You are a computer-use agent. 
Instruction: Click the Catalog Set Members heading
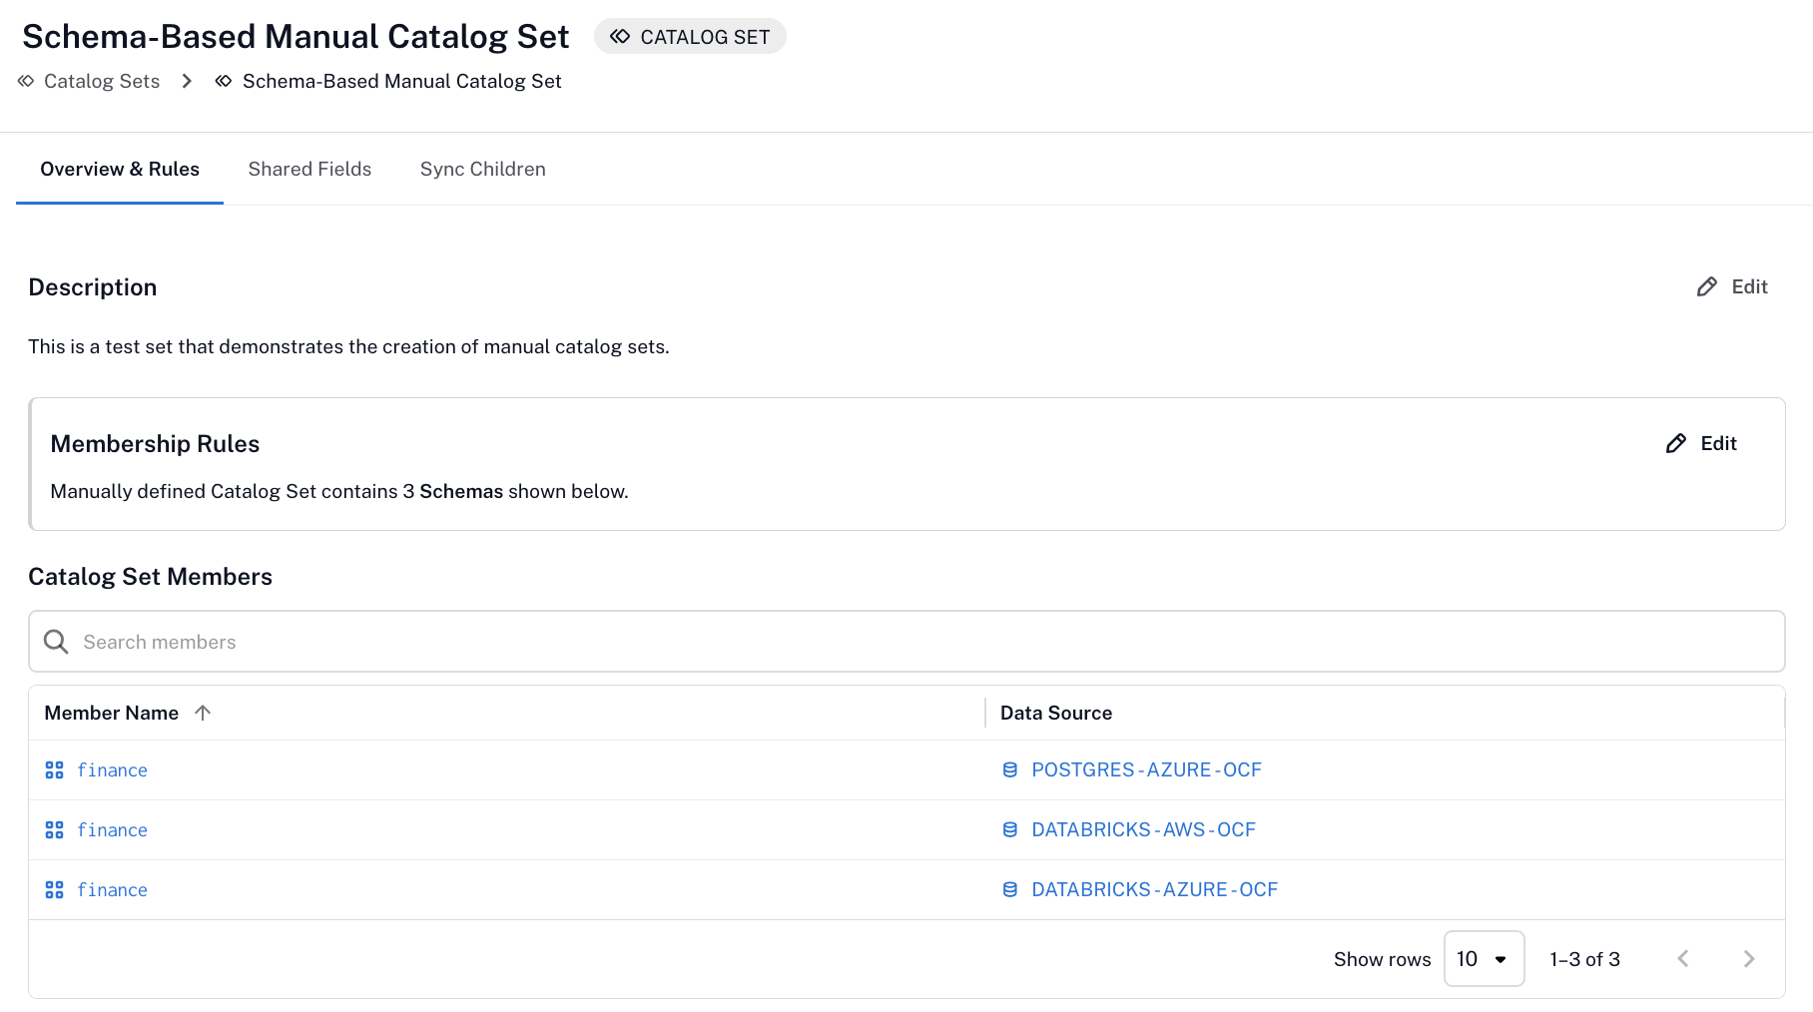(150, 577)
